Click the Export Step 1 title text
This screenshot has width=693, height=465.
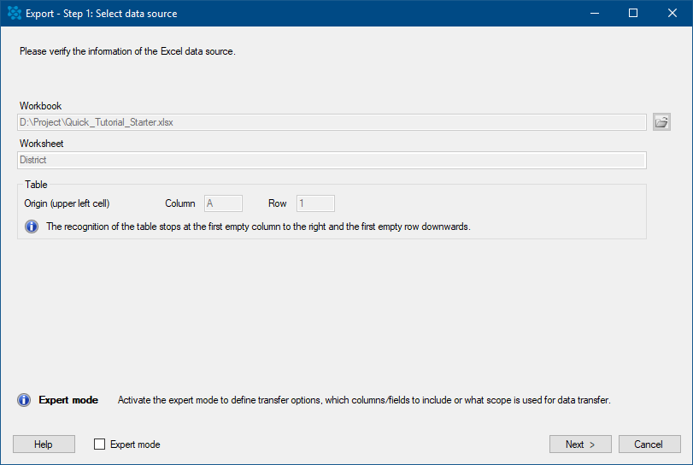coord(101,14)
